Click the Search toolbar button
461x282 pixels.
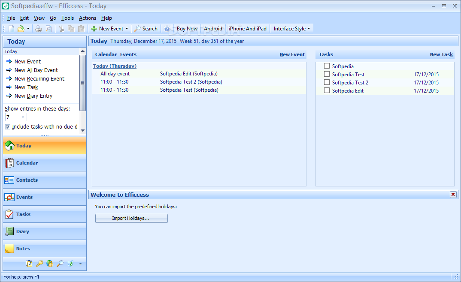coord(146,29)
